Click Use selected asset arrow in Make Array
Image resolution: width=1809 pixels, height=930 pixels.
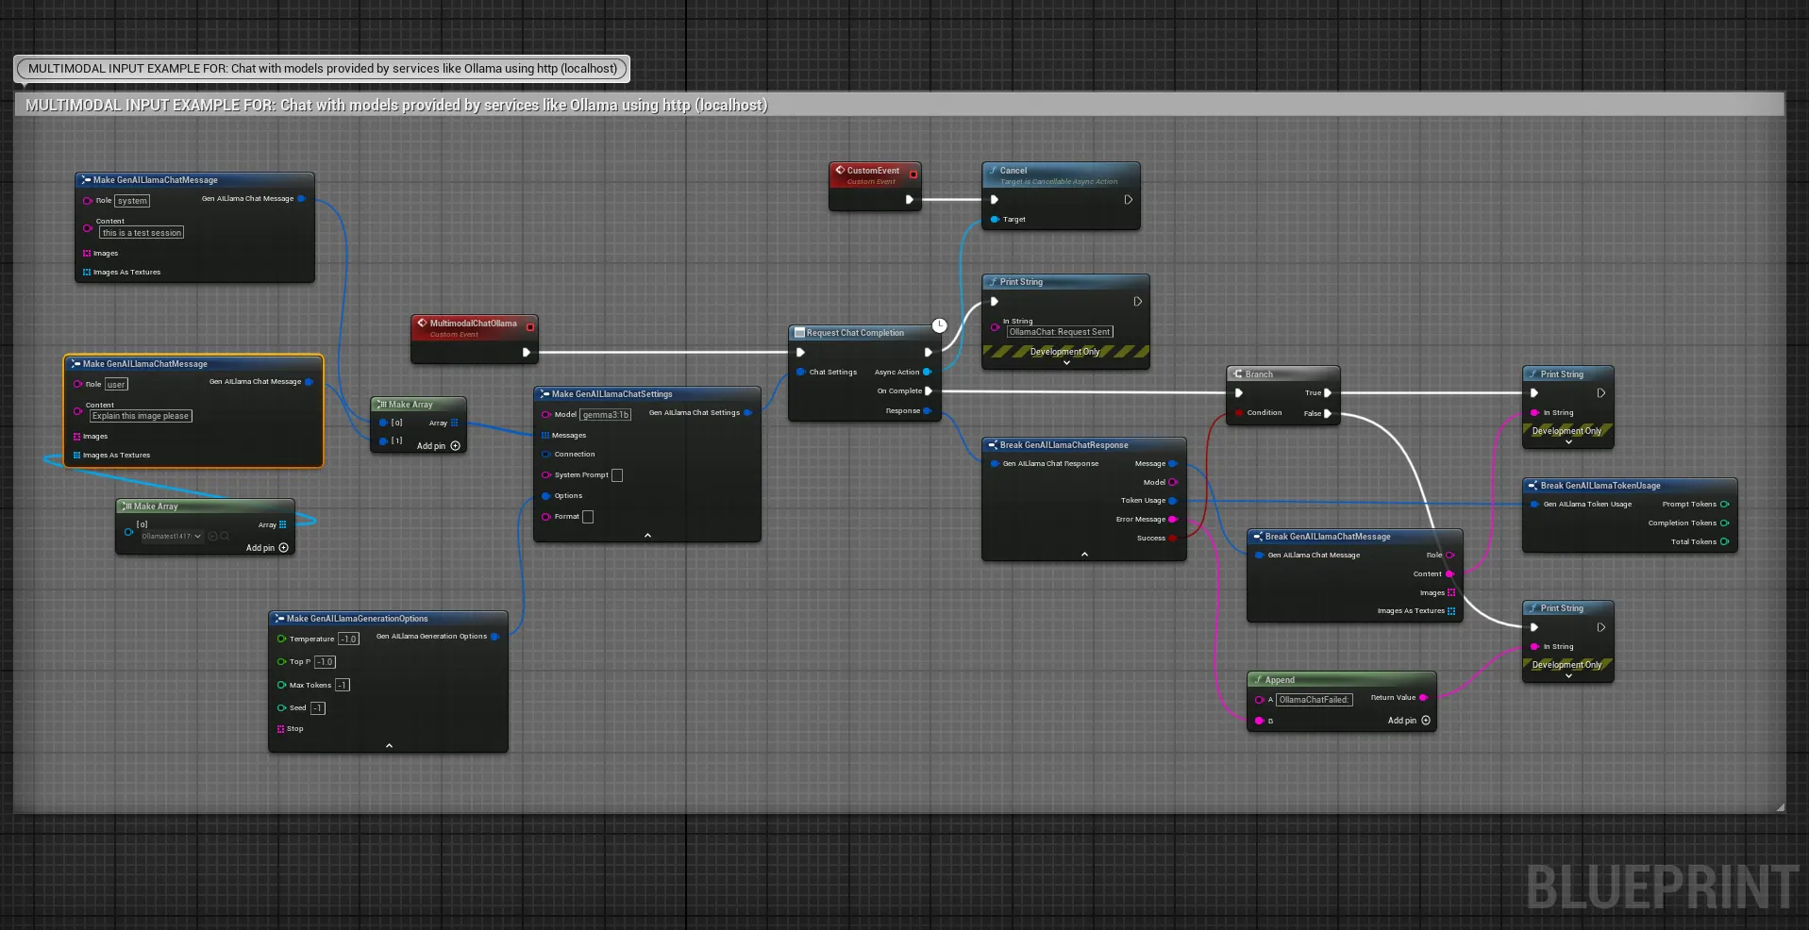(x=212, y=537)
